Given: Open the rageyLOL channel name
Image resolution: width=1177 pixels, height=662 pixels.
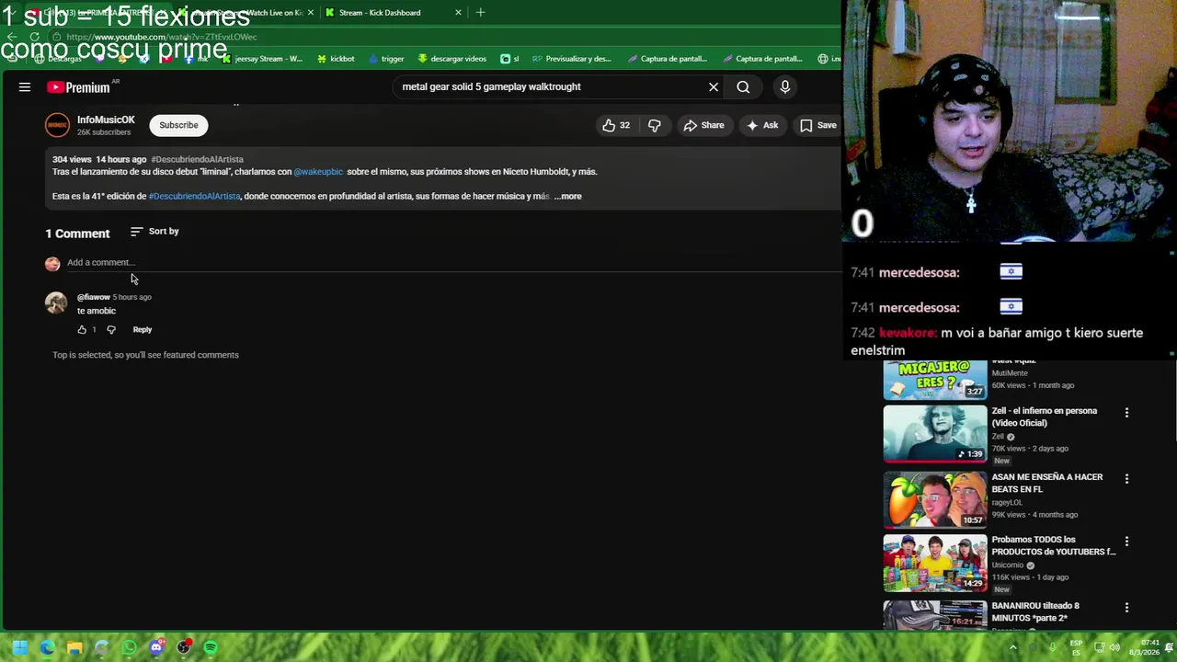Looking at the screenshot, I should [1007, 503].
